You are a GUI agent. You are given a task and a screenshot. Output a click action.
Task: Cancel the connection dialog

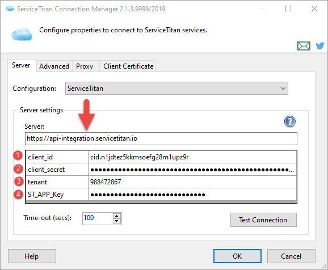pos(291,256)
